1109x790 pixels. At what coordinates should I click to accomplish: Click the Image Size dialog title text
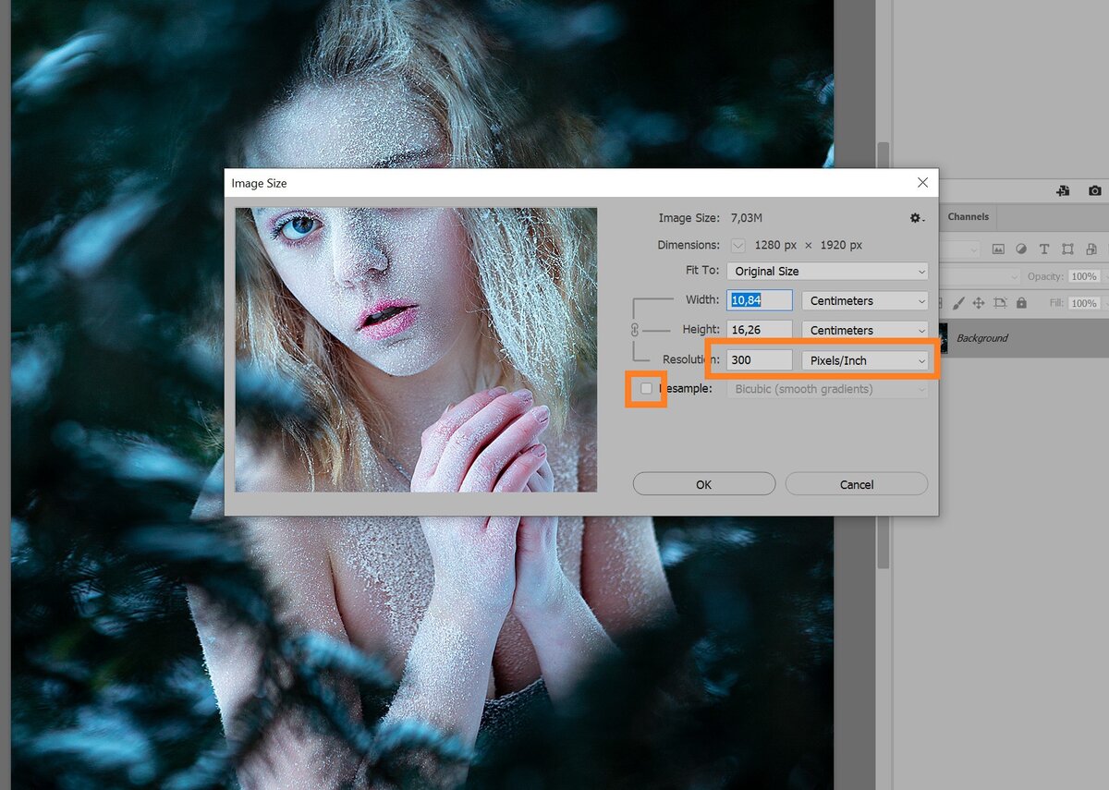[259, 183]
